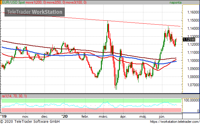
Task: Click the 1,12000 price axis label
Action: point(193,44)
